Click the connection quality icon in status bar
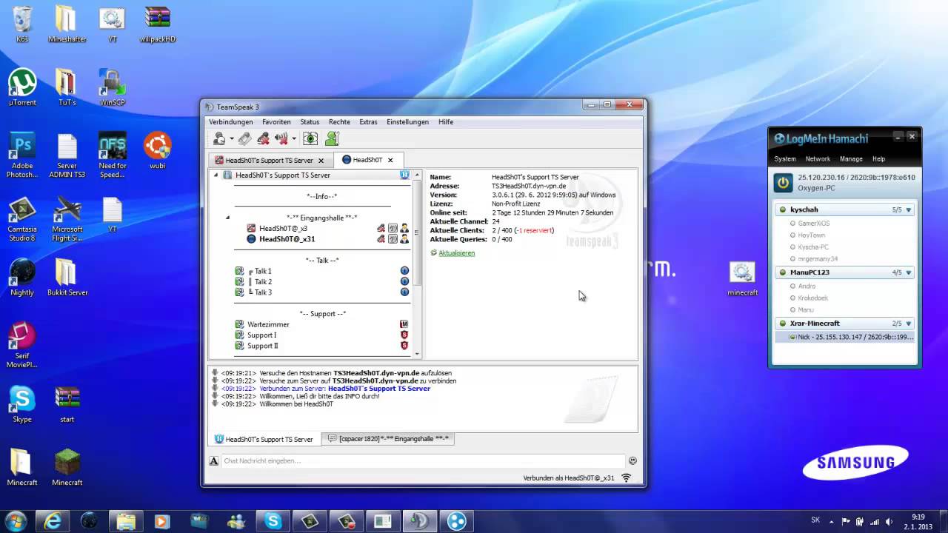 tap(627, 478)
